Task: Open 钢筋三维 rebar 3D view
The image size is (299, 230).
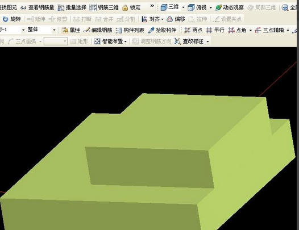Action: [104, 7]
